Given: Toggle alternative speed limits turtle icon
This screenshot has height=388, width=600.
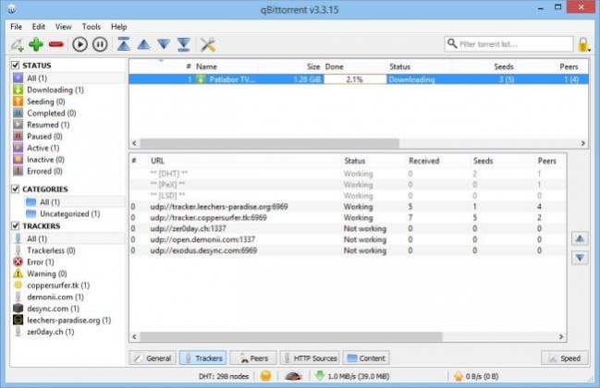Looking at the screenshot, I should pos(293,376).
